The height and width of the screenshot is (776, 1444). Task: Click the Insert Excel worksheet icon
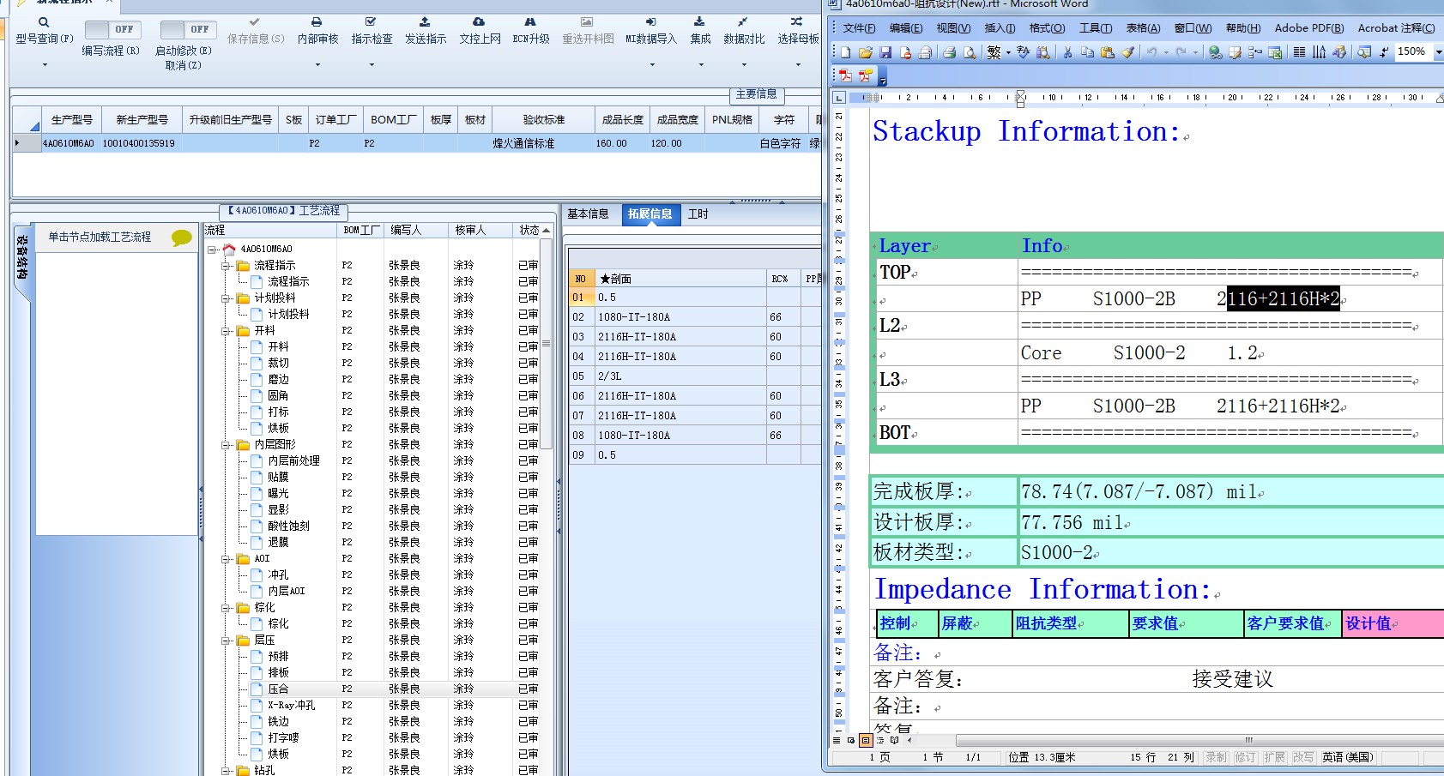pyautogui.click(x=1275, y=52)
